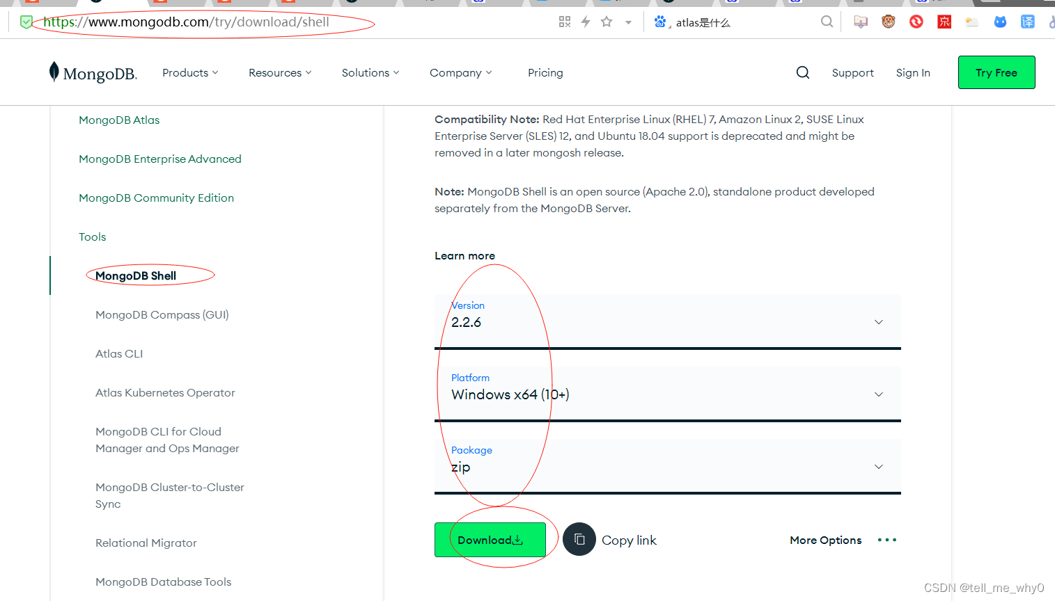This screenshot has height=601, width=1055.
Task: Open the bookmark star dropdown arrow
Action: 628,22
